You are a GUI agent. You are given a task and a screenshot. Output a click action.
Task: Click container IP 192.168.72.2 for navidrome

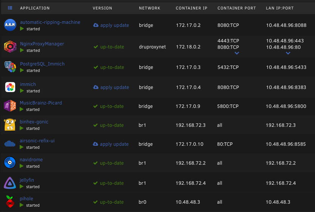click(x=190, y=163)
